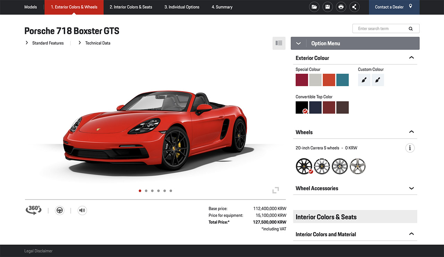Screen dimensions: 444x257
Task: Open wheel info via the i icon
Action: [x=410, y=148]
